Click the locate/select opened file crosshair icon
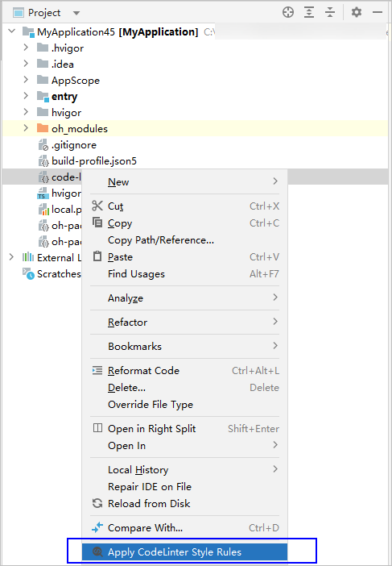Image resolution: width=392 pixels, height=566 pixels. click(x=288, y=12)
